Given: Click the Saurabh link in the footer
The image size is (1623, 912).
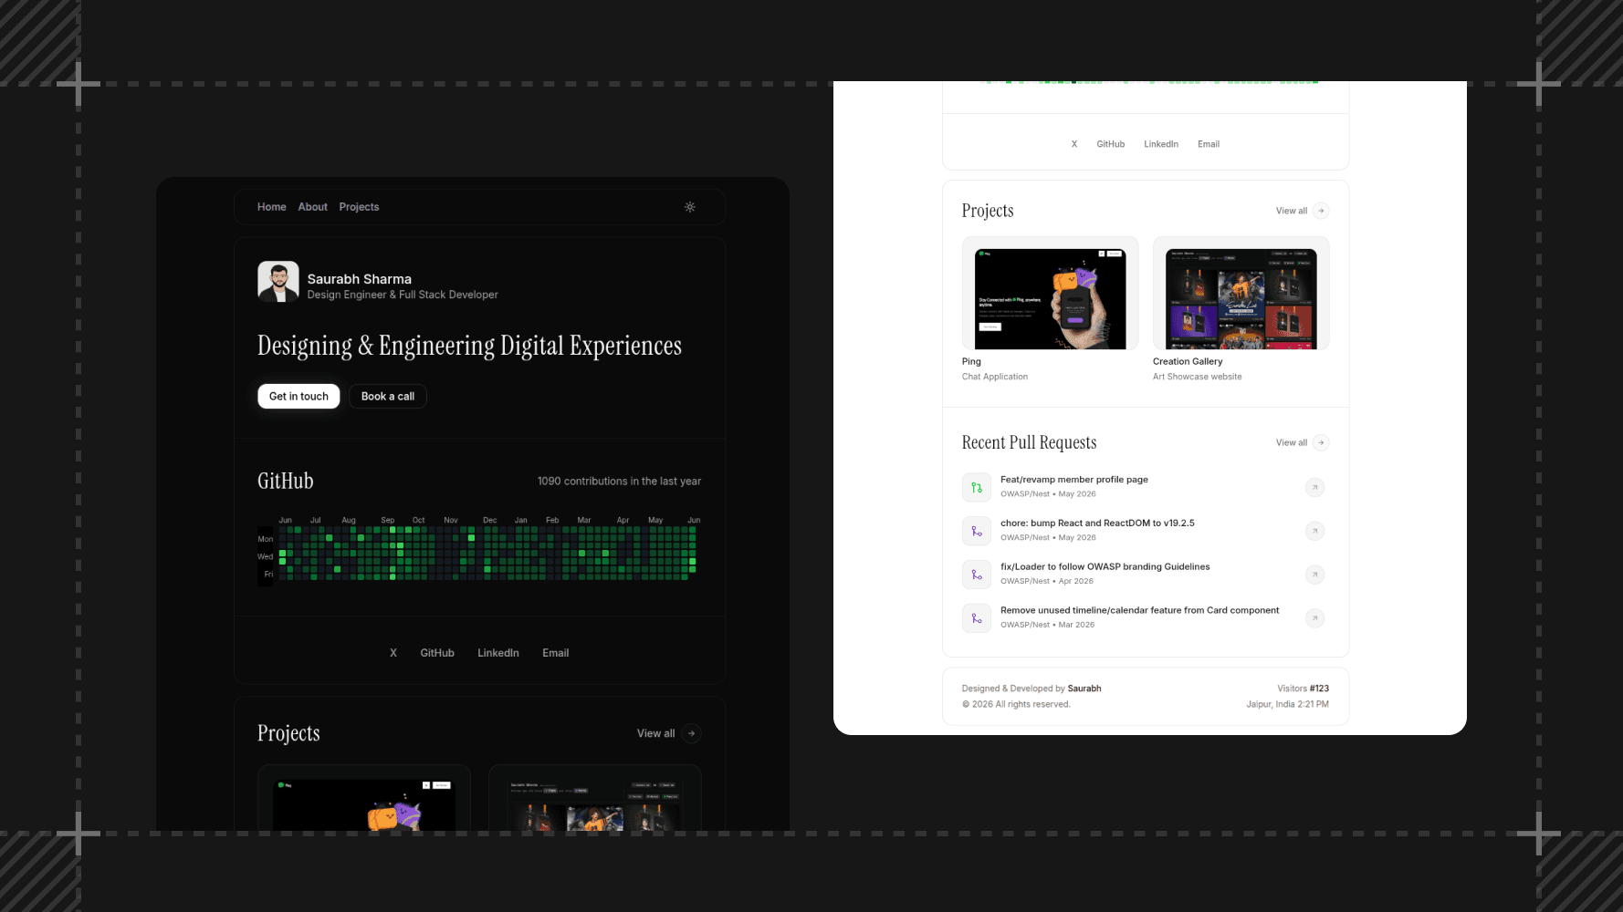Looking at the screenshot, I should pyautogui.click(x=1084, y=689).
